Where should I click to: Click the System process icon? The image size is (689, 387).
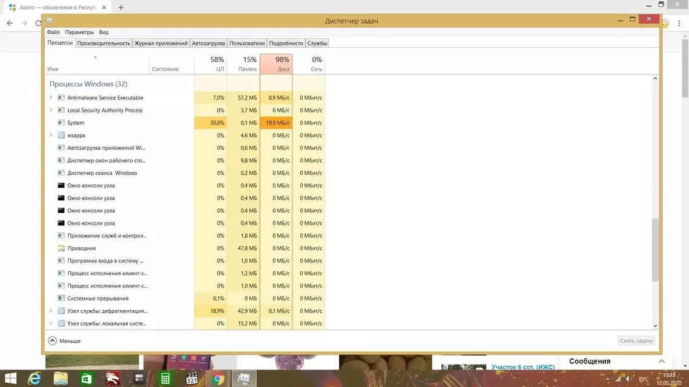pos(61,123)
